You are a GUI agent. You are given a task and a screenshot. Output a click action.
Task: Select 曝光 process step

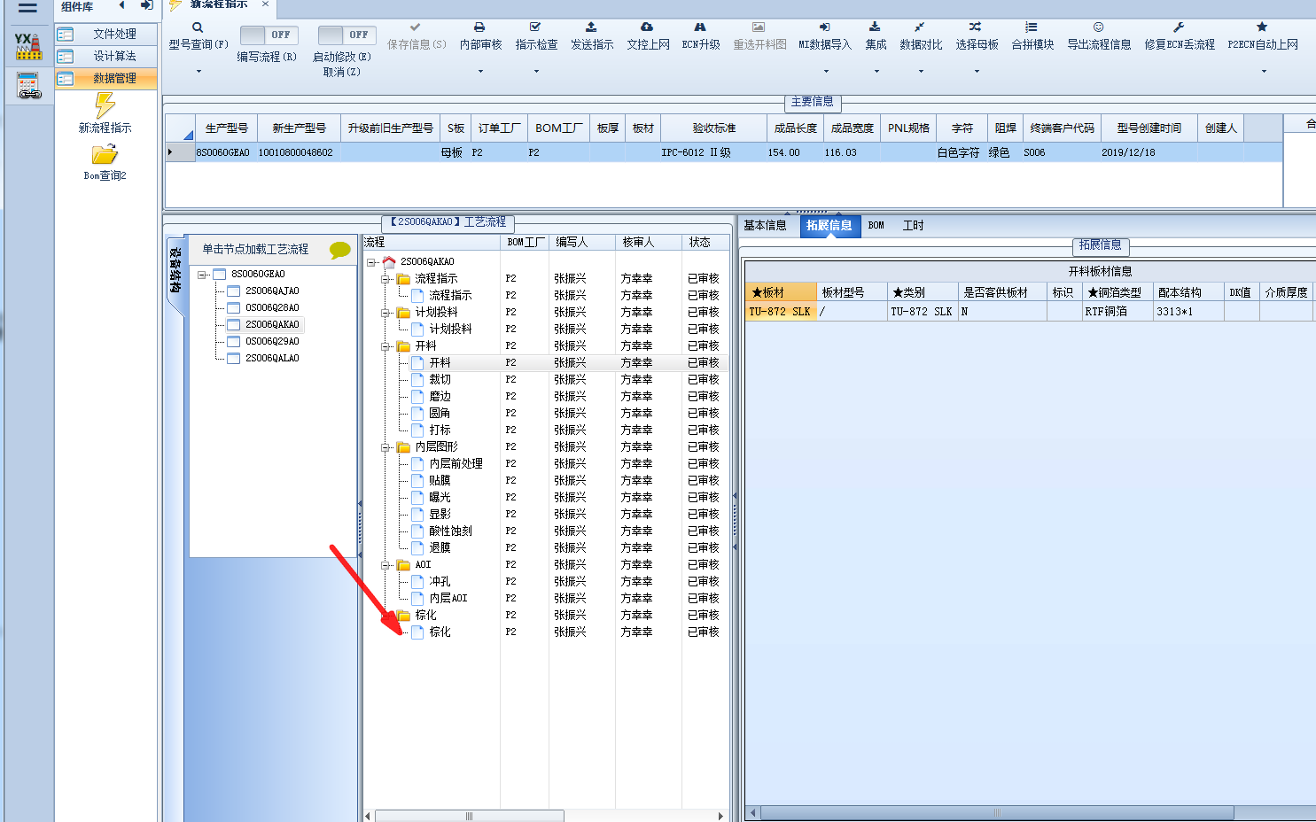440,498
